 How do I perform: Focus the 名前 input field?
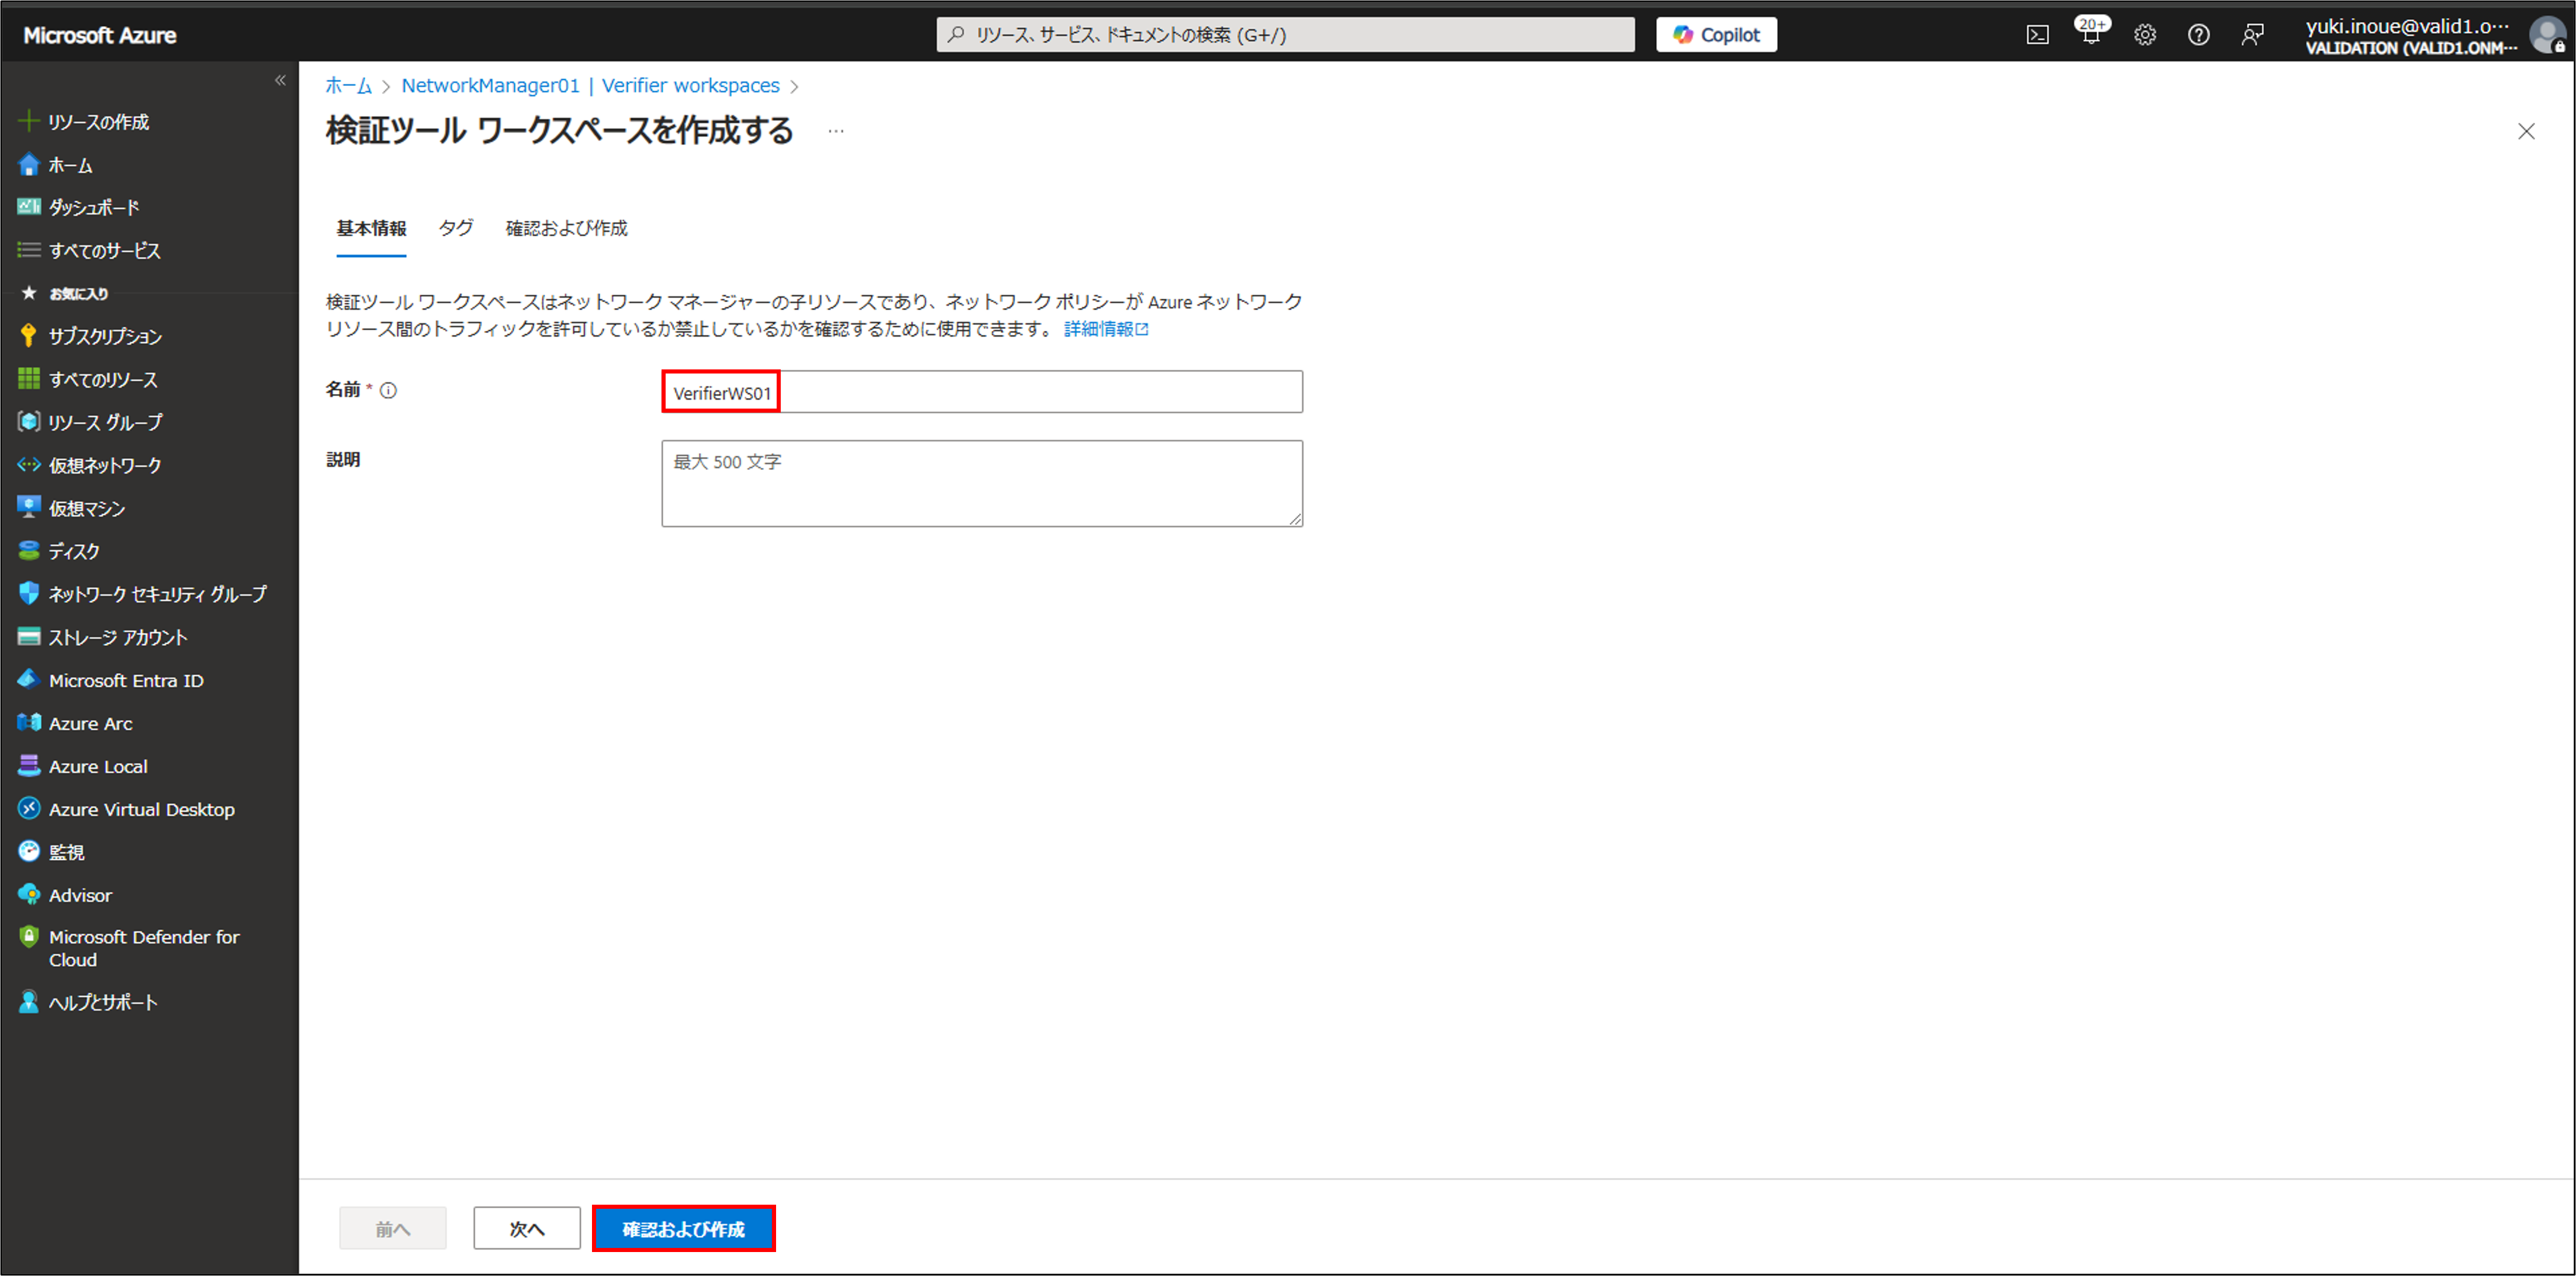pos(982,392)
